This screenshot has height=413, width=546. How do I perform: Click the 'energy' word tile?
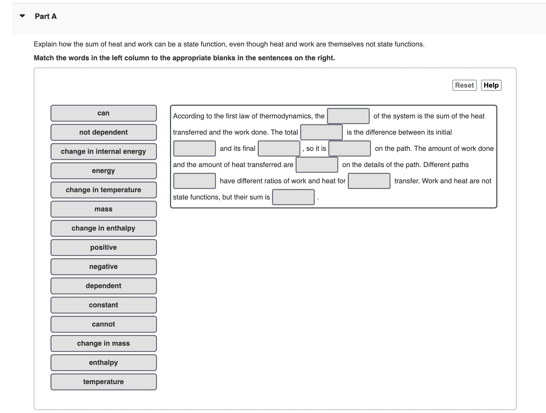[103, 171]
